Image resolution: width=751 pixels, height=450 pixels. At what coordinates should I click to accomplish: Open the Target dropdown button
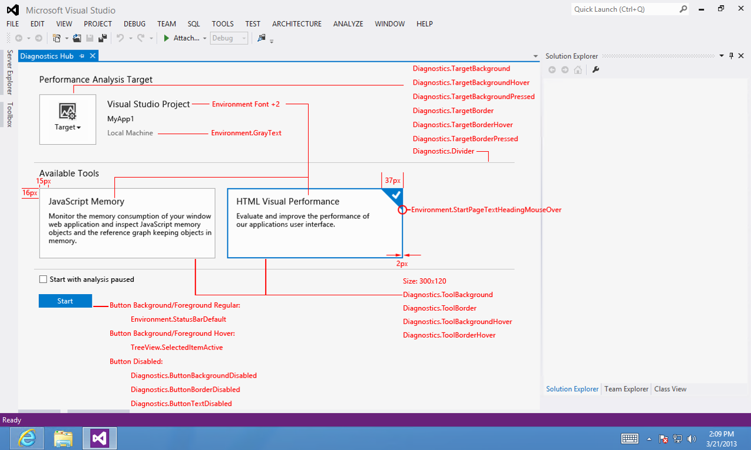click(68, 119)
